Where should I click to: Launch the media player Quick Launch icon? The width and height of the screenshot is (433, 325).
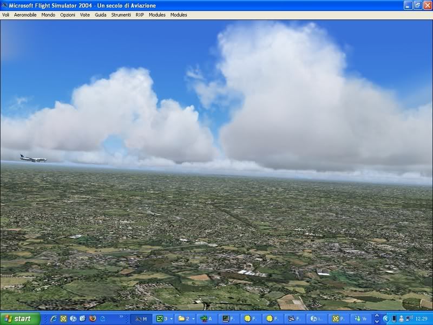pyautogui.click(x=73, y=318)
